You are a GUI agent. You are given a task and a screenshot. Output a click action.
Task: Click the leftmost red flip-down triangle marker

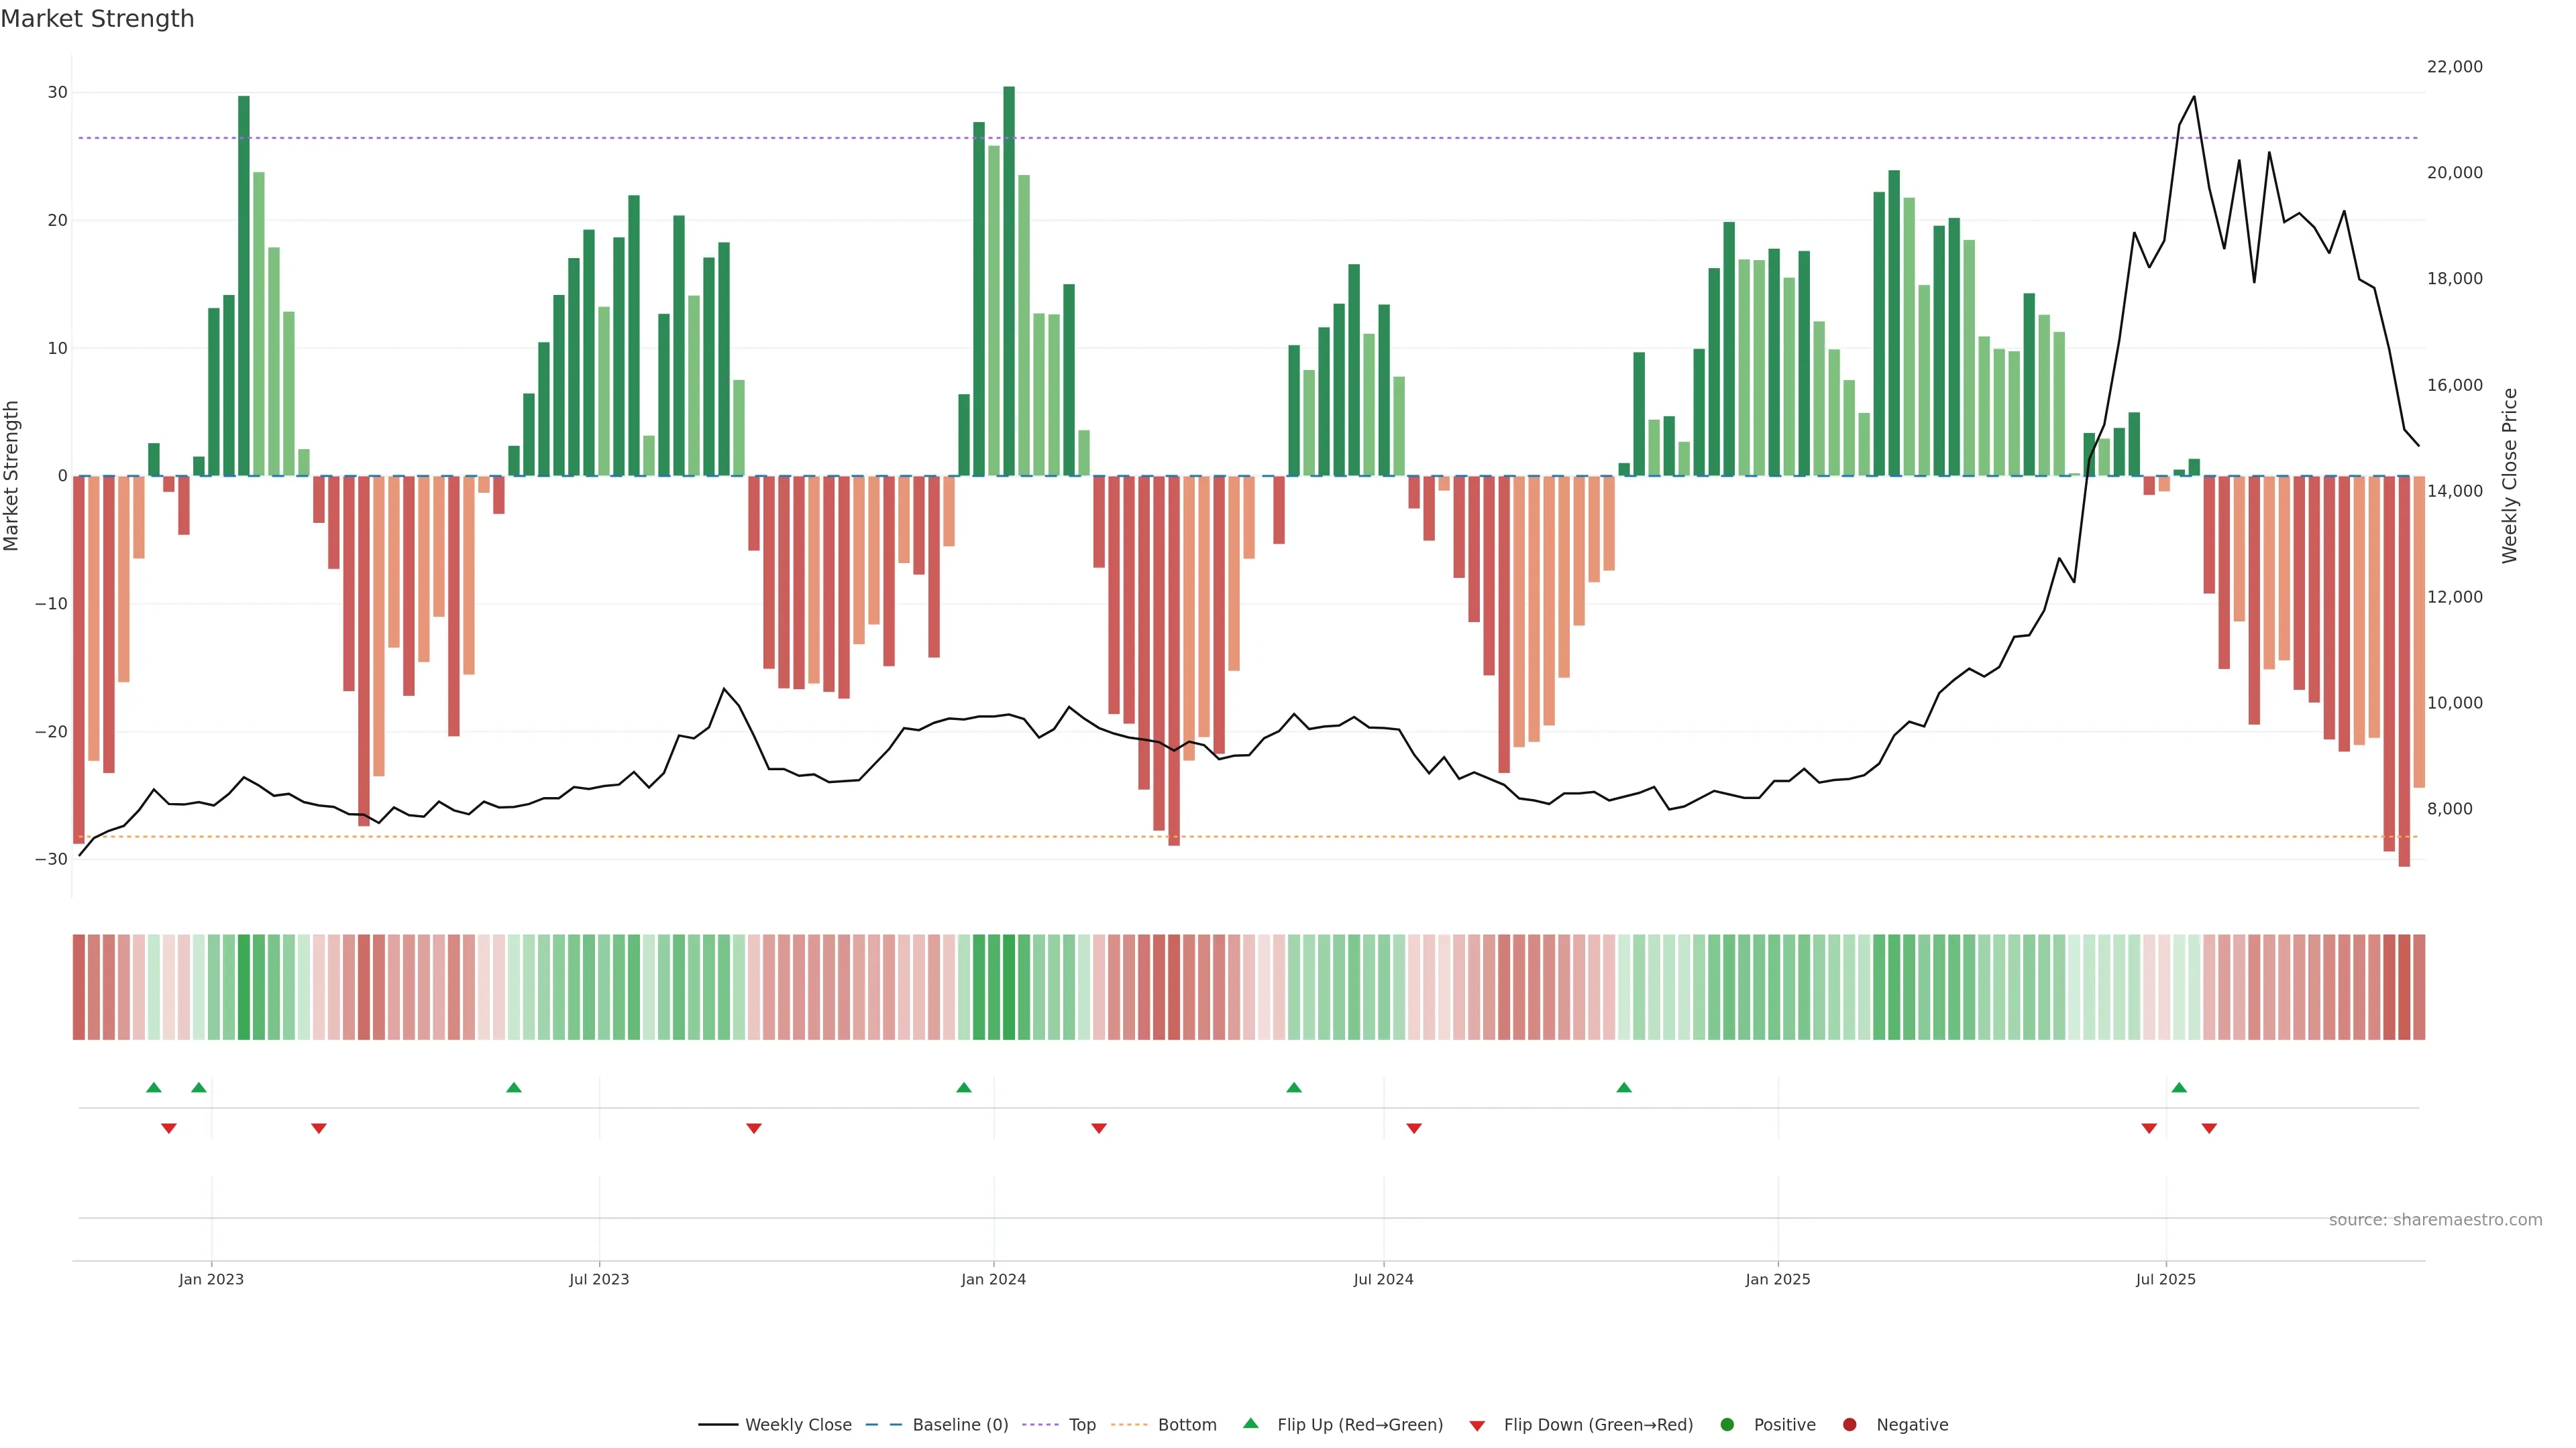click(x=169, y=1128)
